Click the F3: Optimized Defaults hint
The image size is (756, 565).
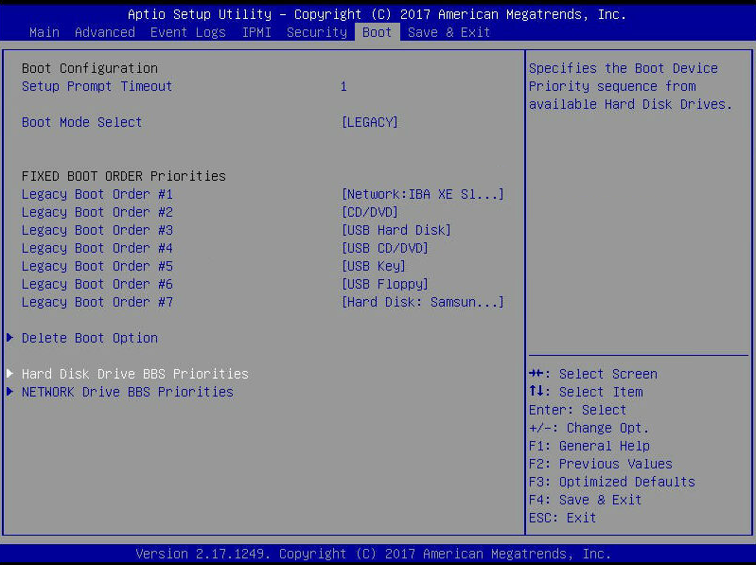[x=612, y=482]
